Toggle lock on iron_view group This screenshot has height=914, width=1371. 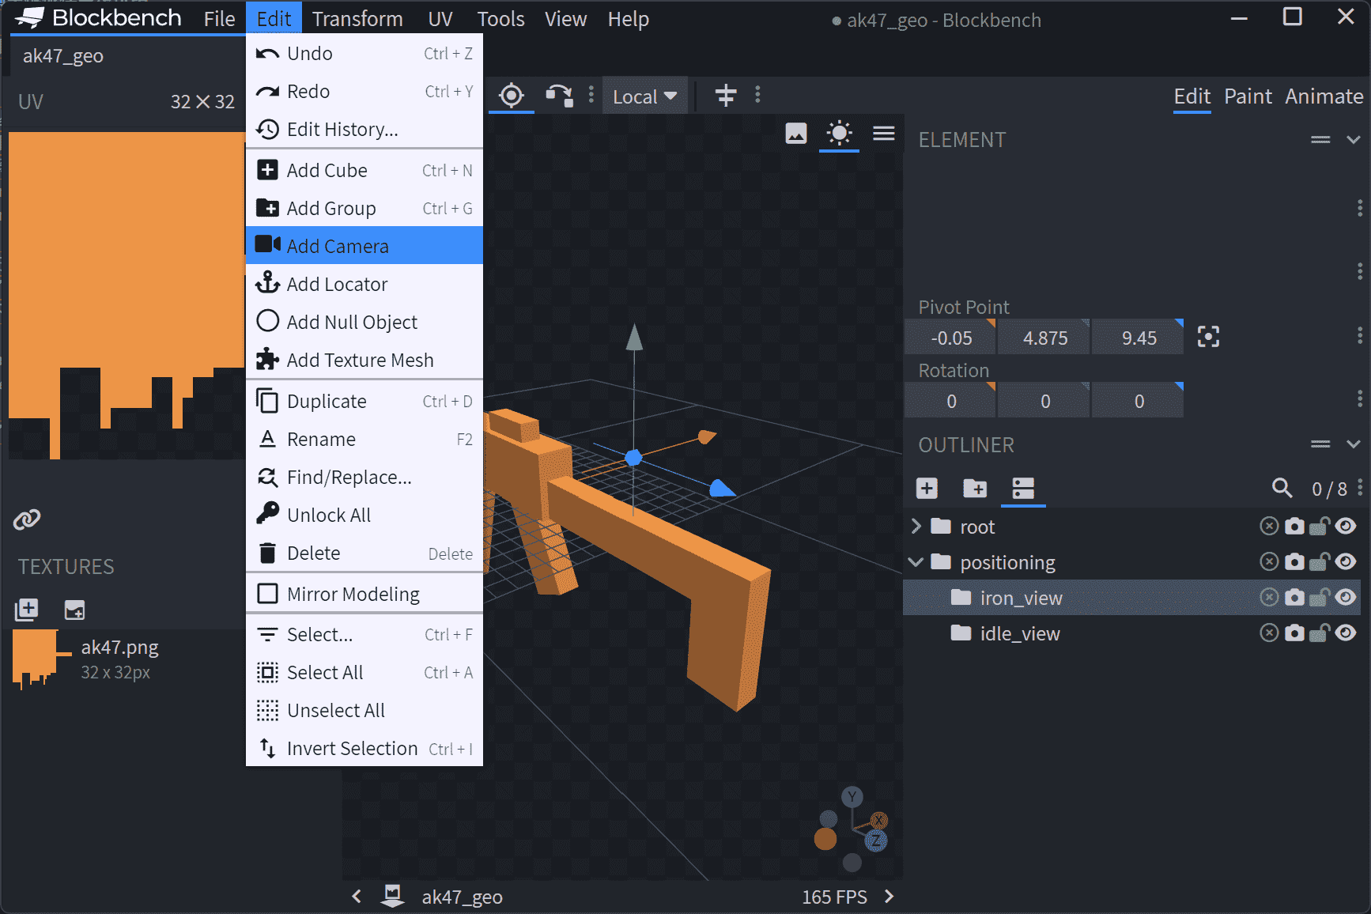pyautogui.click(x=1319, y=597)
